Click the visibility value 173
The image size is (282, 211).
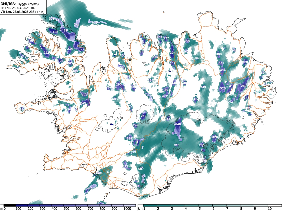point(82,49)
